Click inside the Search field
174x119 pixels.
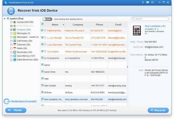(x=150, y=19)
